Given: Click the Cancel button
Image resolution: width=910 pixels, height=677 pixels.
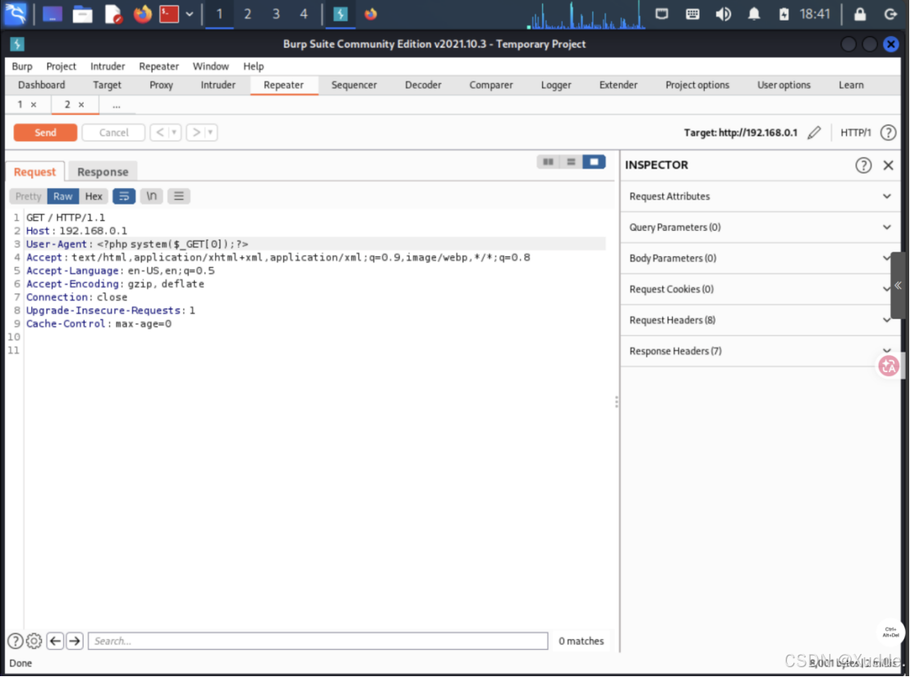Looking at the screenshot, I should click(113, 132).
